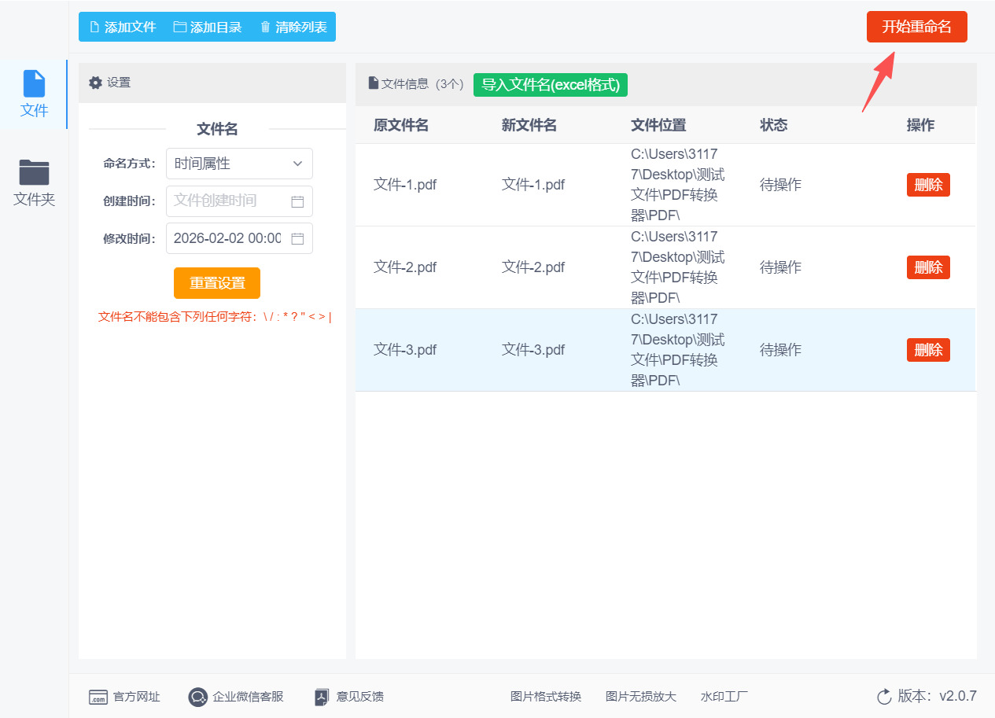Screen dimensions: 995x718
Task: Click 导入文件名(excel格式) button
Action: point(551,85)
